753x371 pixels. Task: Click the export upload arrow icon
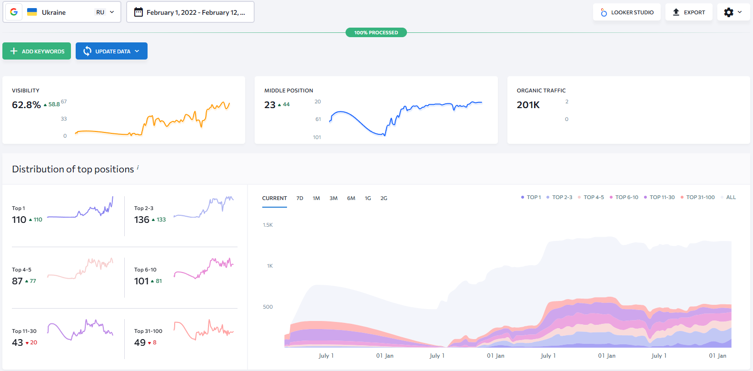point(676,12)
